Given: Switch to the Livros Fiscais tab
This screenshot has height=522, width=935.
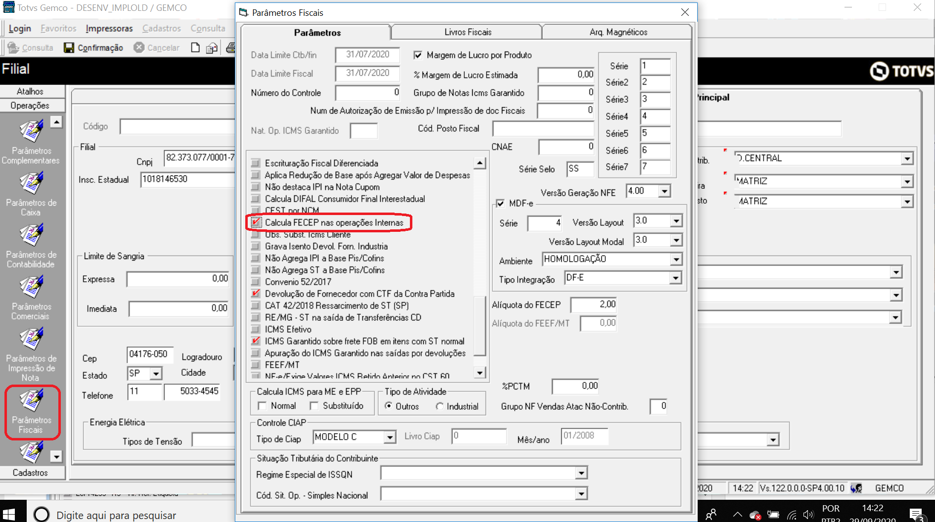Looking at the screenshot, I should tap(468, 32).
